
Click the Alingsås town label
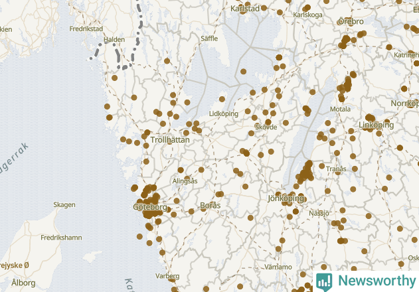(x=185, y=181)
